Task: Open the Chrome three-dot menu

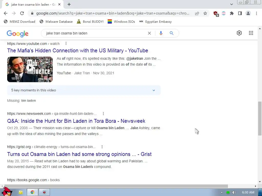Action: (256, 13)
